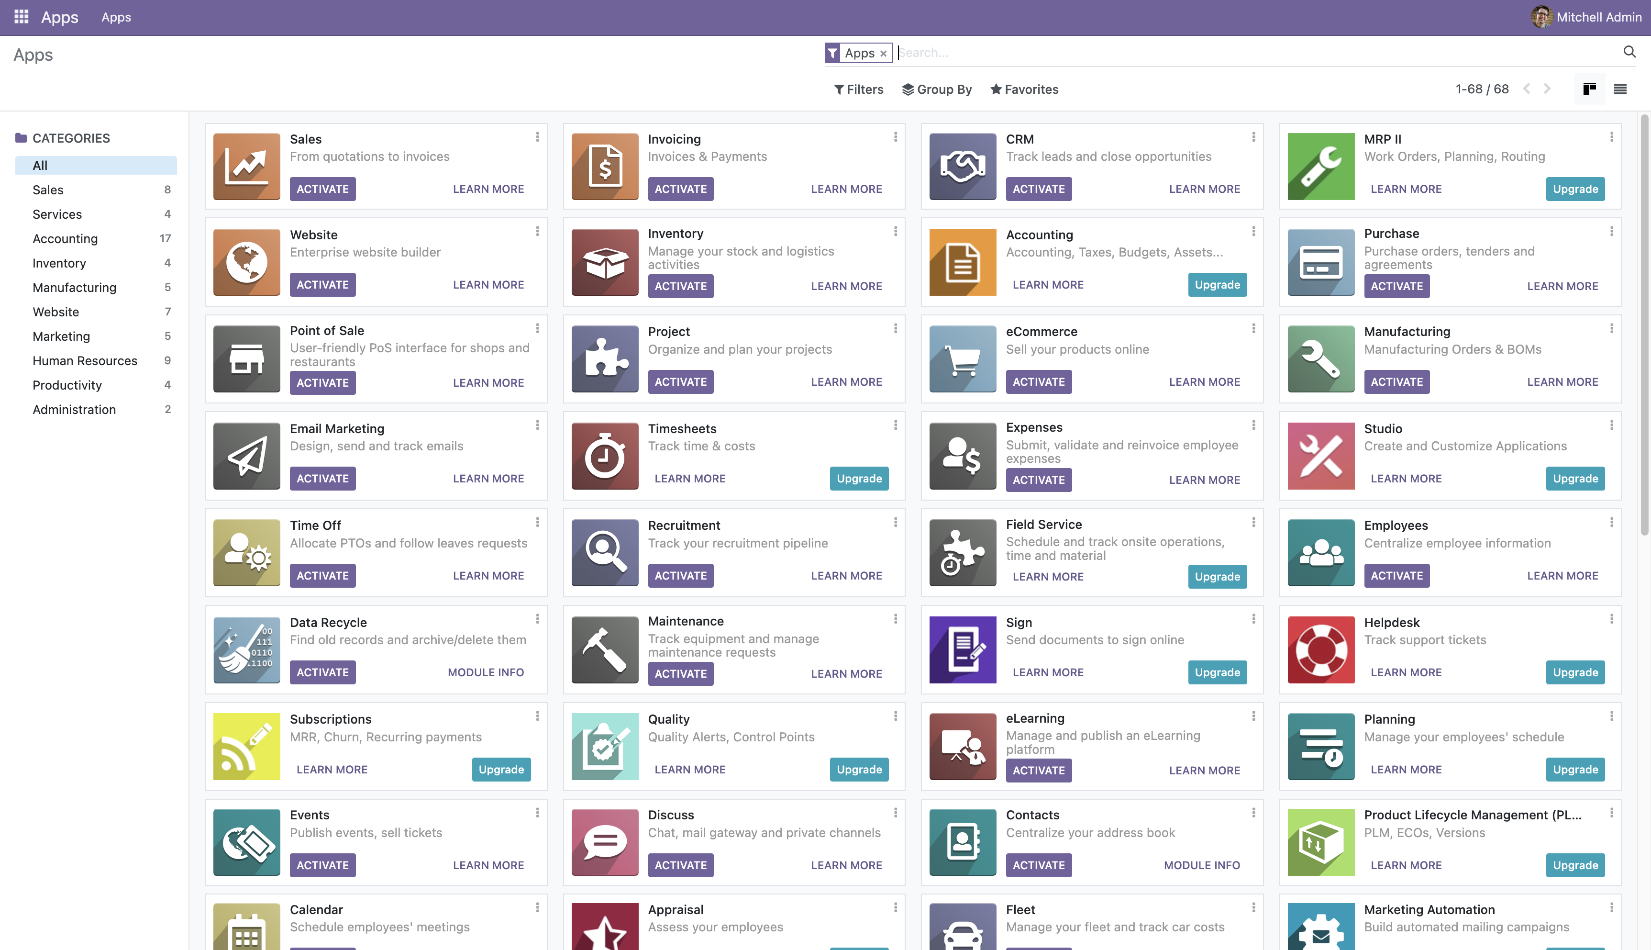The image size is (1651, 950).
Task: Click the search magnifier icon
Action: tap(1629, 52)
